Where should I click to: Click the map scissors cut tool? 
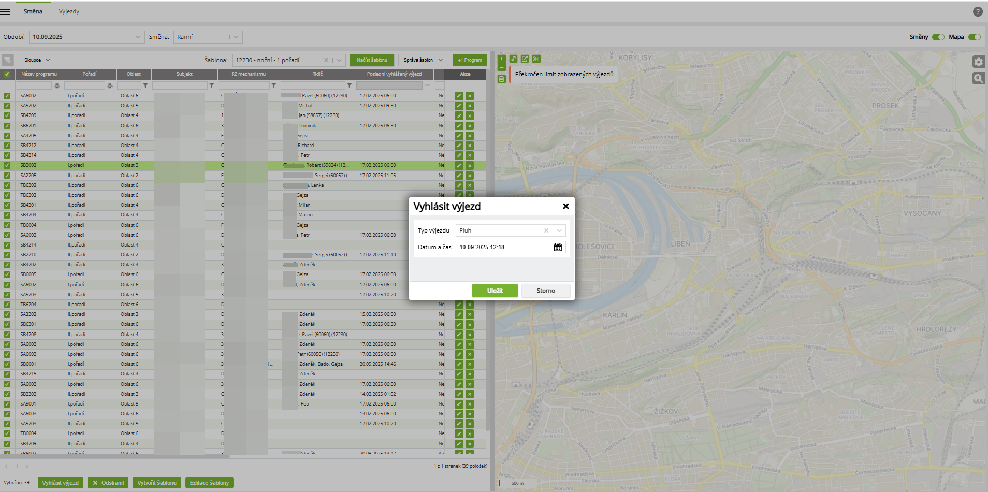(536, 59)
